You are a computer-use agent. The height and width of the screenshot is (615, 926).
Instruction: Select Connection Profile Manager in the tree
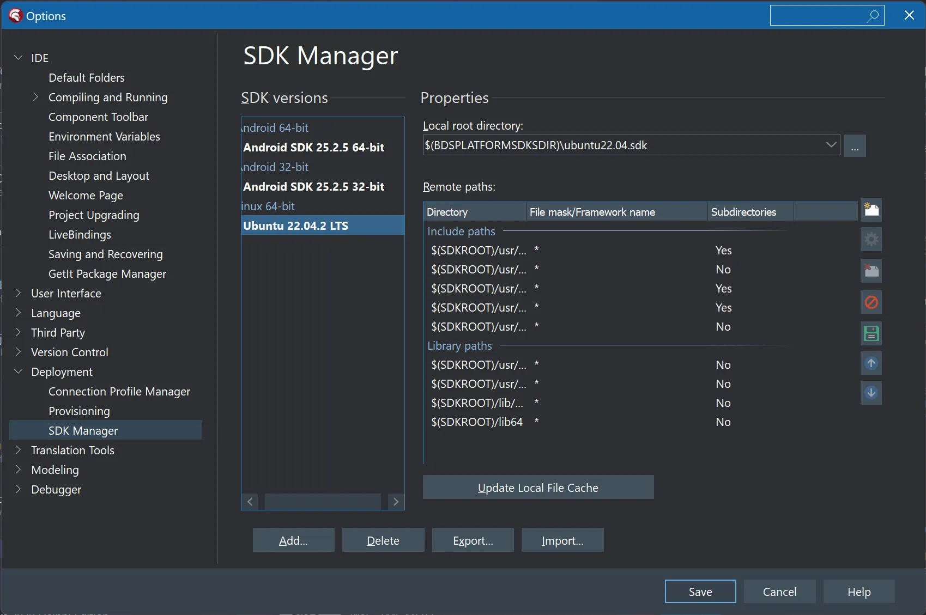(119, 392)
